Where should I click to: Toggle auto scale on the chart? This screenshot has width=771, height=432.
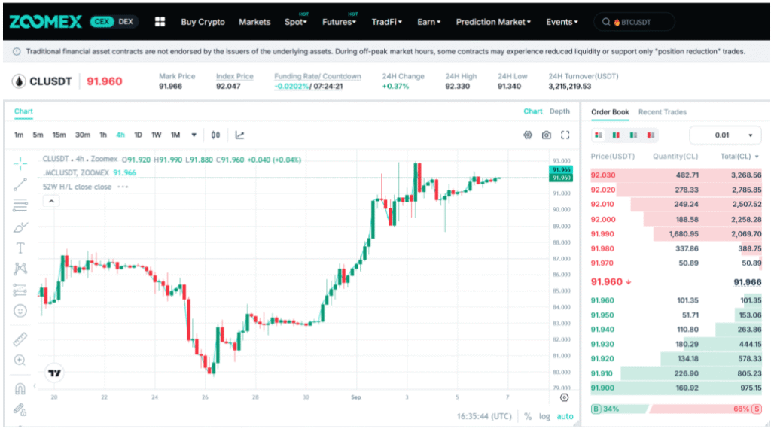click(x=565, y=416)
